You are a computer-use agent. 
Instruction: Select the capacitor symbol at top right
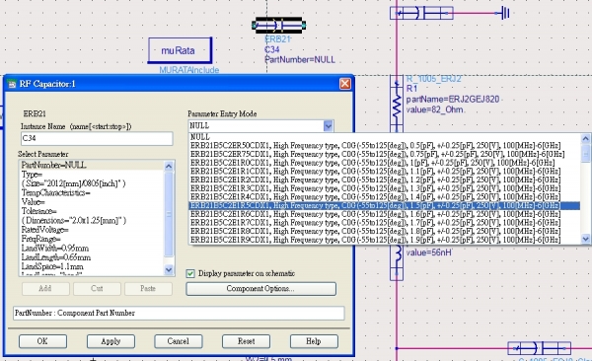click(421, 13)
